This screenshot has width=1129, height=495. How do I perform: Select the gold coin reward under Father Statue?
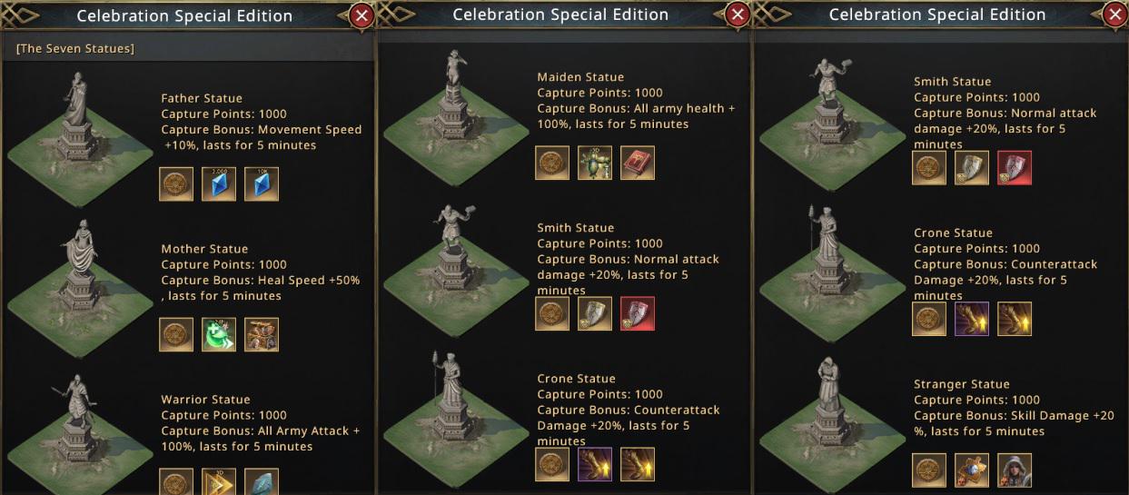176,183
